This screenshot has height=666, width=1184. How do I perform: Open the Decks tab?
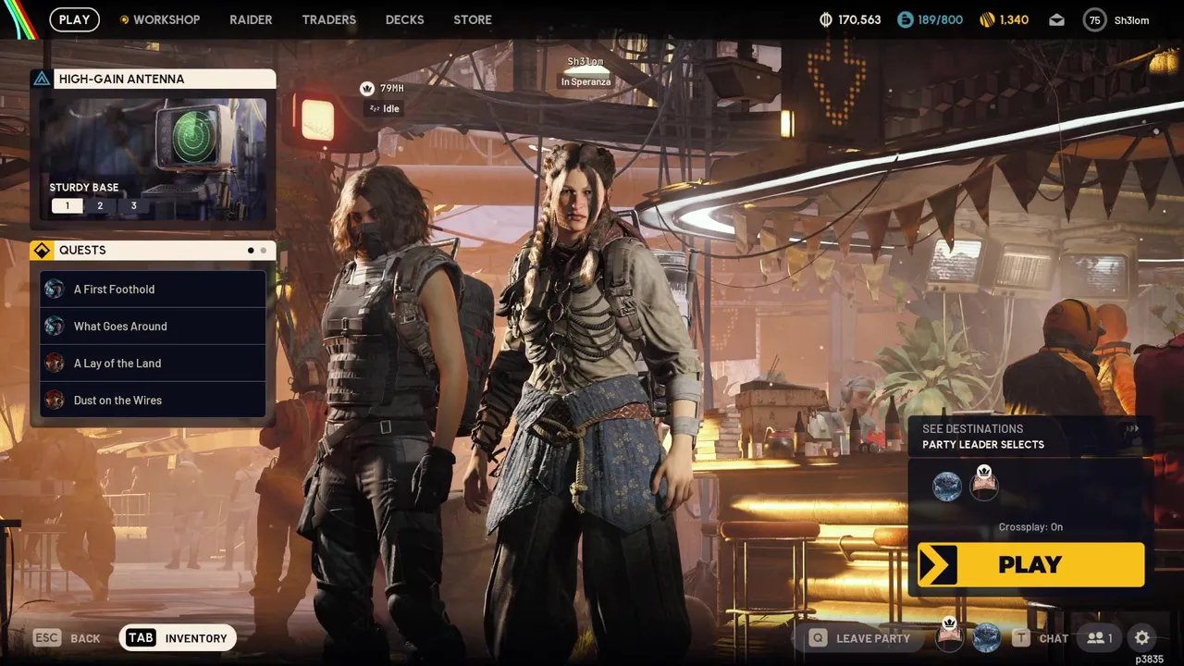[404, 19]
